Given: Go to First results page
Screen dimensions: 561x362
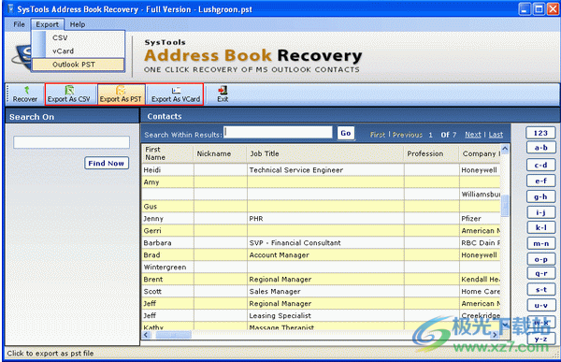Looking at the screenshot, I should coord(378,135).
